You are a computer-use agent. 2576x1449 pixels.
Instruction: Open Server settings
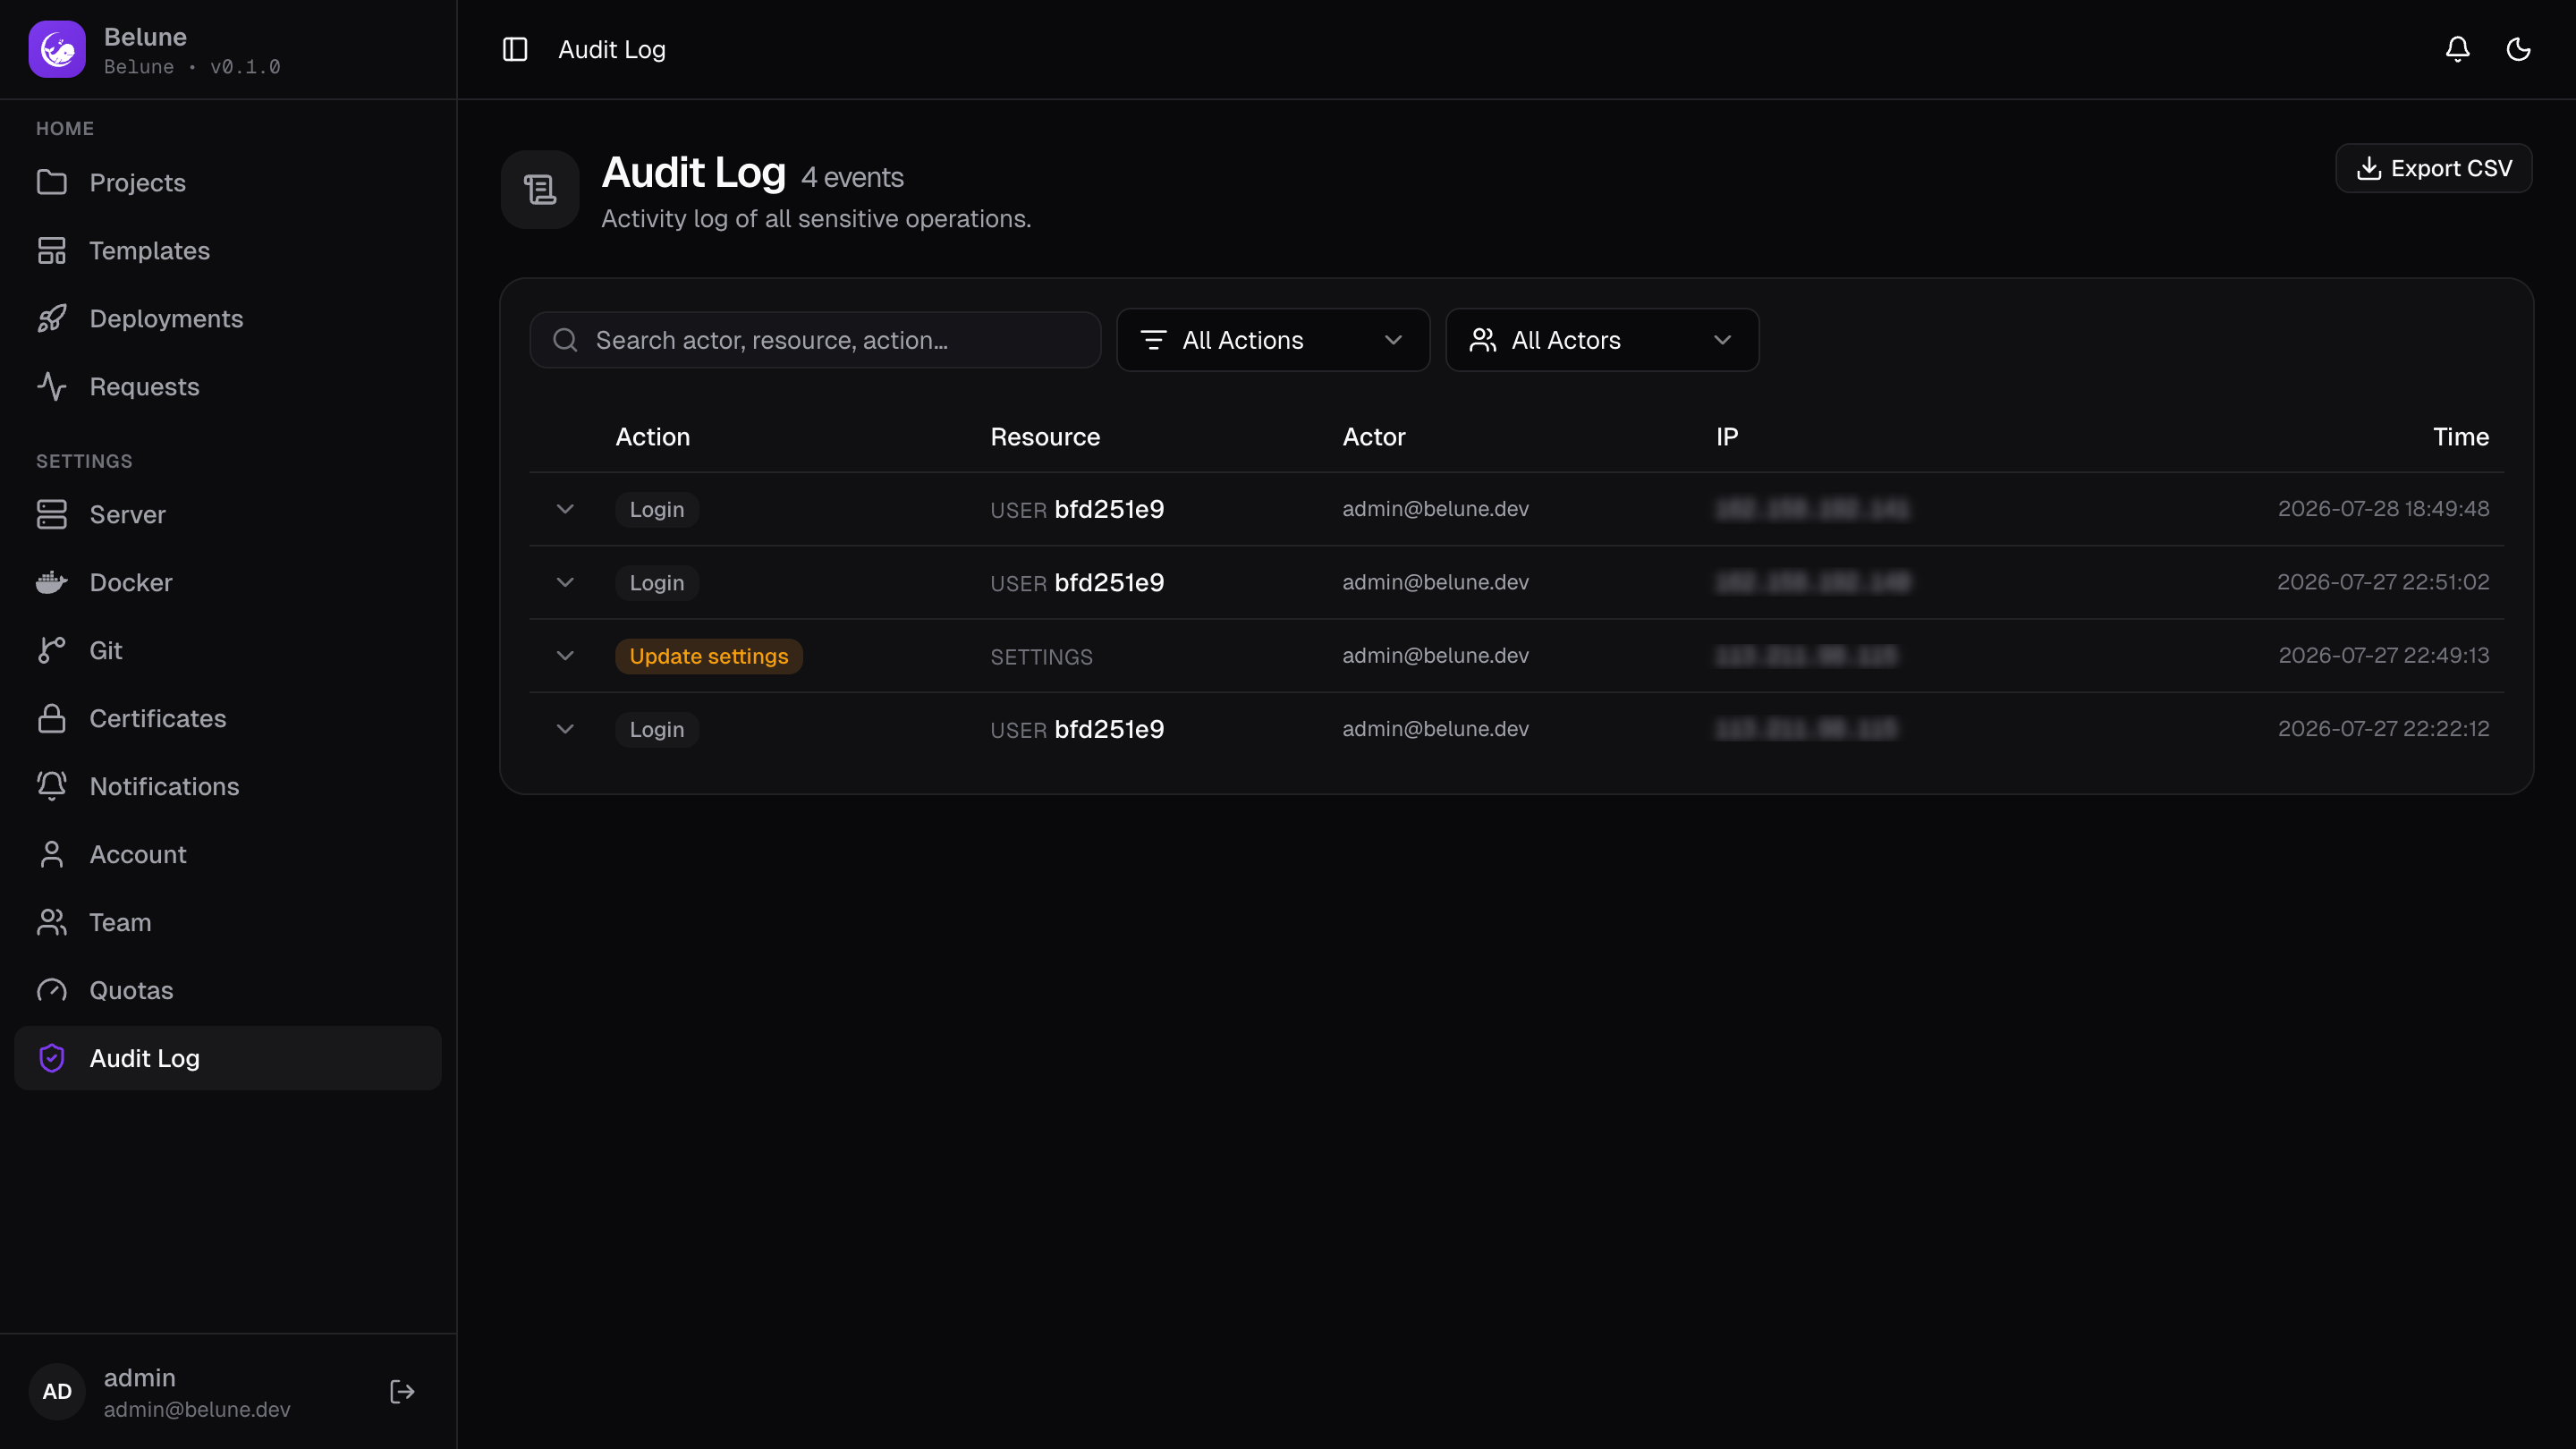(x=228, y=514)
